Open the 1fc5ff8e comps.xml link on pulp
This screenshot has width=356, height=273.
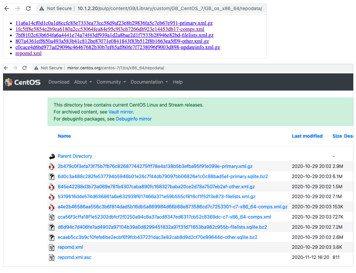point(110,29)
